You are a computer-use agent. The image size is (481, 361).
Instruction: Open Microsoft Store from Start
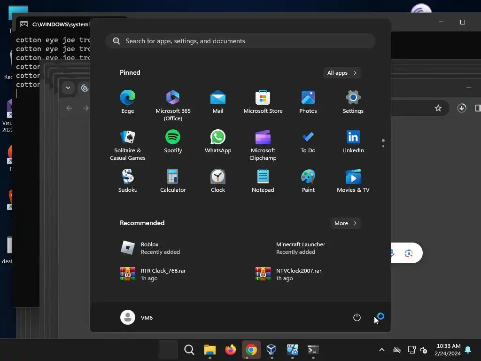tap(263, 102)
